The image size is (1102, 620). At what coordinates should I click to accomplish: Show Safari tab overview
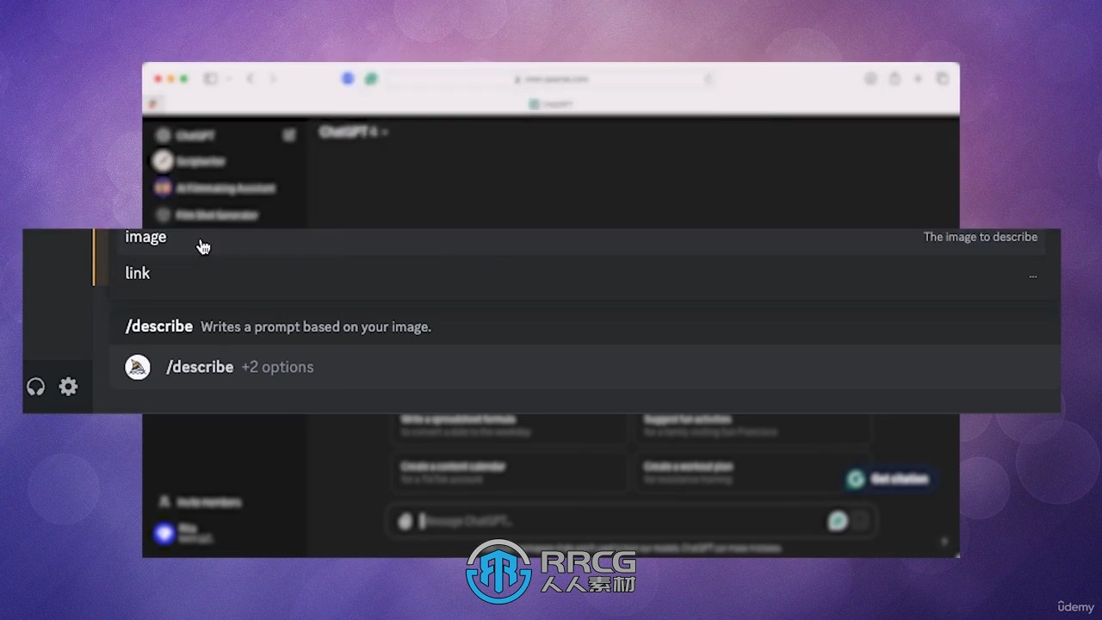coord(943,78)
